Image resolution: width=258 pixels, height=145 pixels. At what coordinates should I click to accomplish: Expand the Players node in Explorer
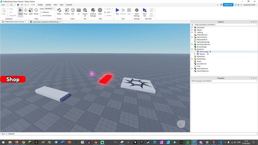tap(192, 30)
